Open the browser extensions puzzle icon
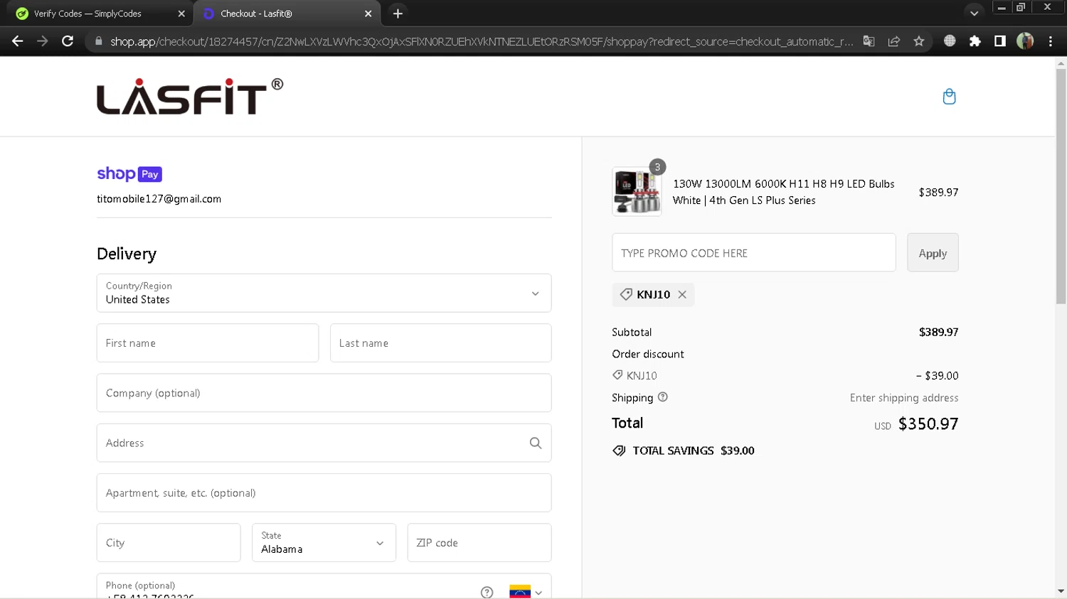The image size is (1067, 599). coord(975,41)
